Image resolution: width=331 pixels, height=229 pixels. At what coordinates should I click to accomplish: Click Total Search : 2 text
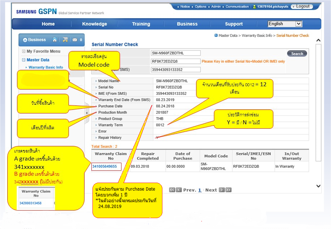[x=104, y=146]
